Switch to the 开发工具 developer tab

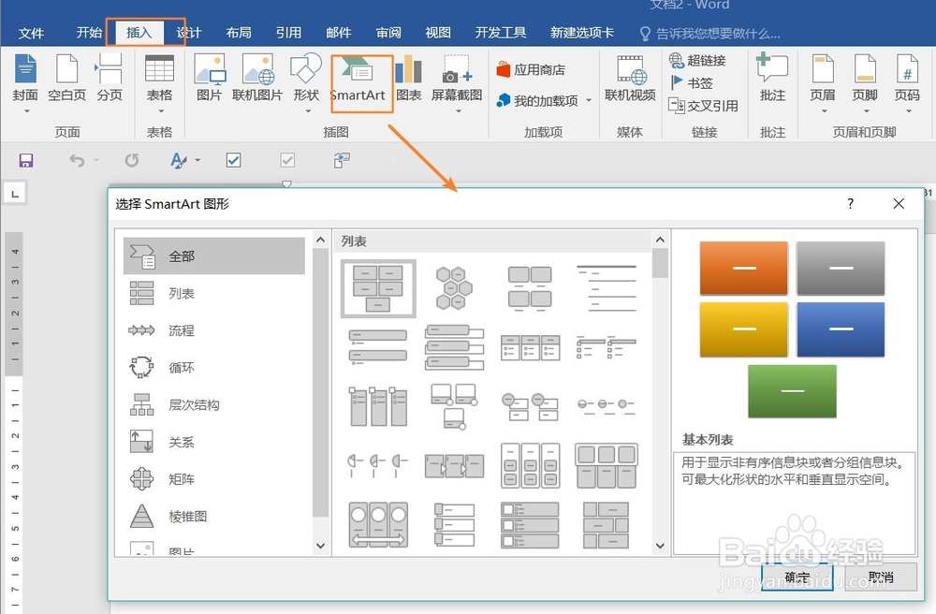point(500,33)
